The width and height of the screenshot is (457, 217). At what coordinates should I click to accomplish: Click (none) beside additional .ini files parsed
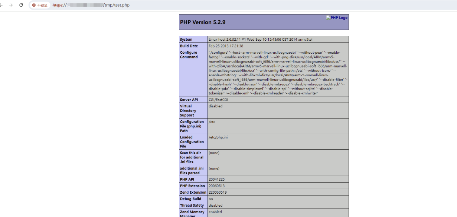[214, 168]
